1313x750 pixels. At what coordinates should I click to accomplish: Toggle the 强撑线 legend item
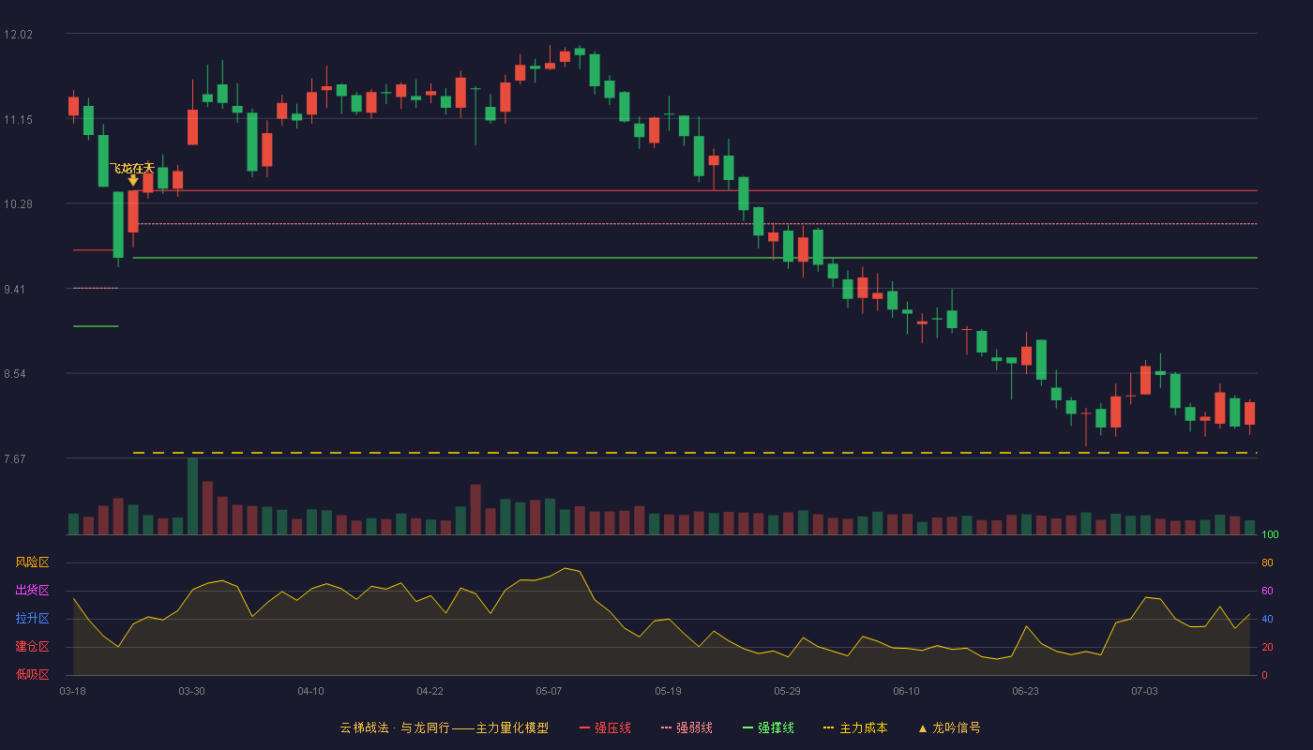(768, 727)
